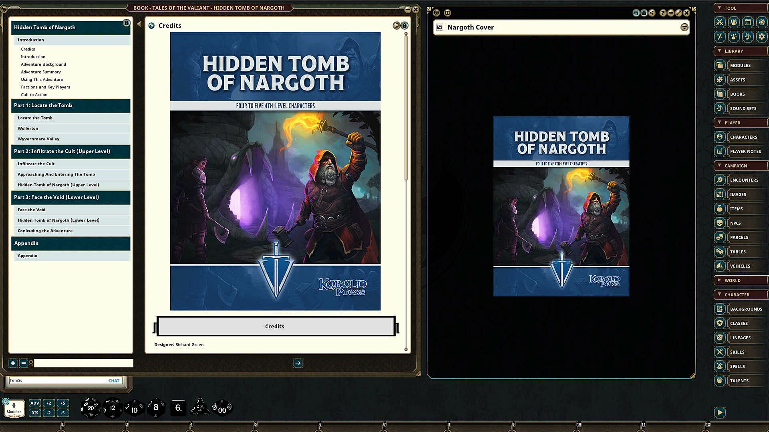Image resolution: width=769 pixels, height=432 pixels.
Task: Open the Combat Tracker crossed-swords tool
Action: click(x=719, y=22)
